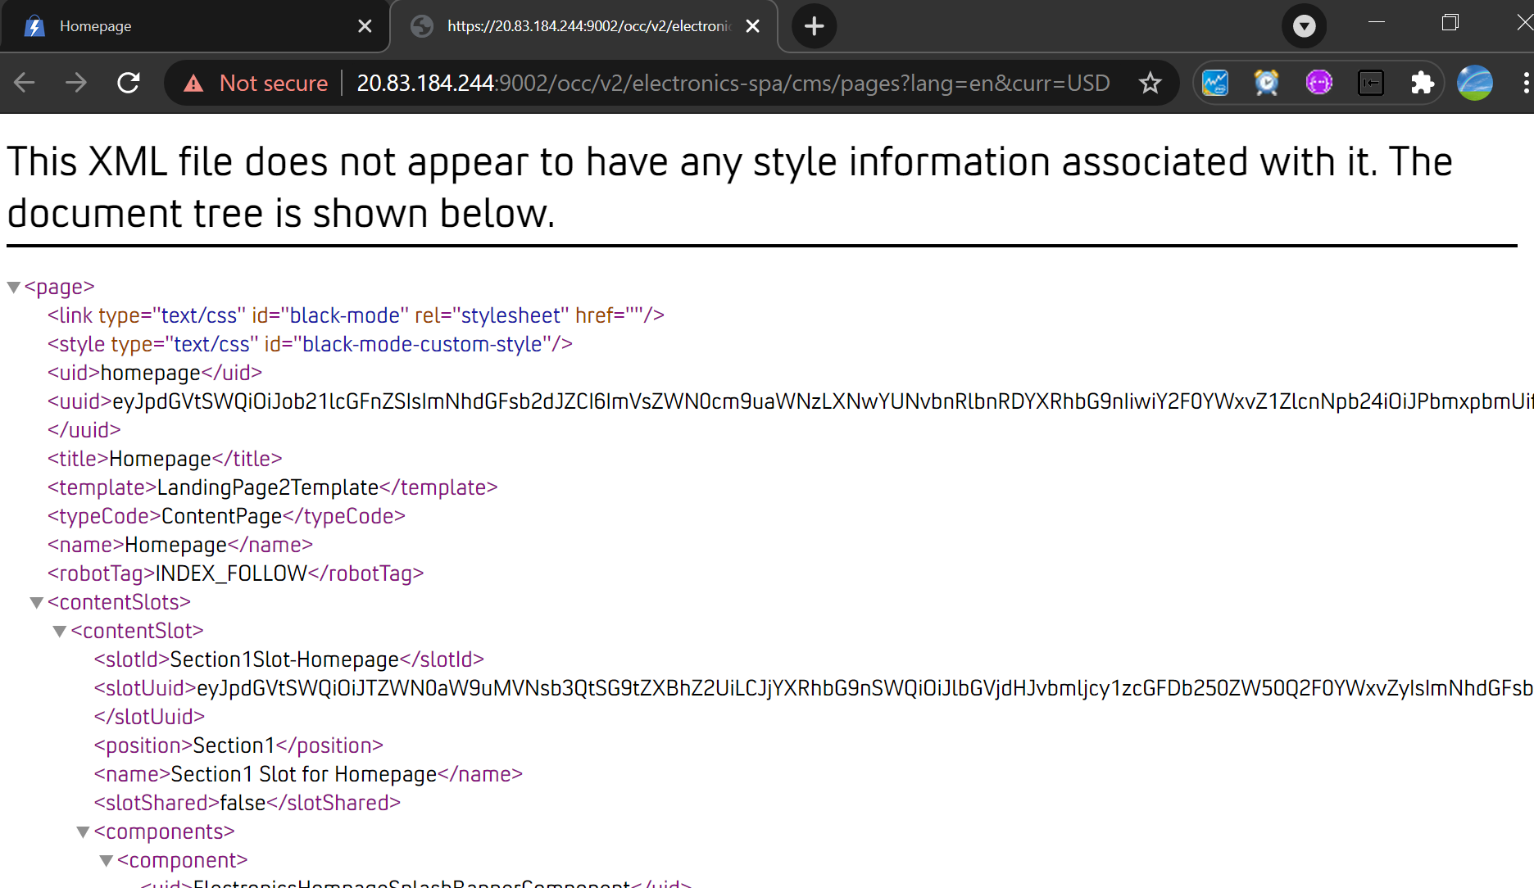The height and width of the screenshot is (888, 1534).
Task: Click the Section1Slot-Homepage slotId value
Action: (x=284, y=659)
